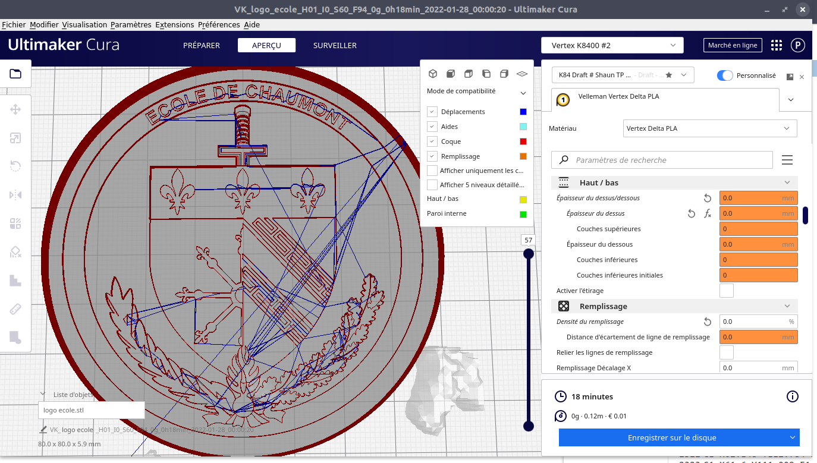Screen dimensions: 817x463
Task: Click the layer slider bottom handle
Action: pyautogui.click(x=528, y=426)
